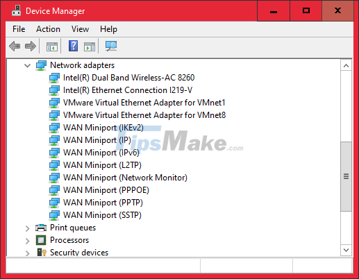Click the Security devices key icon
The height and width of the screenshot is (279, 359).
point(42,252)
